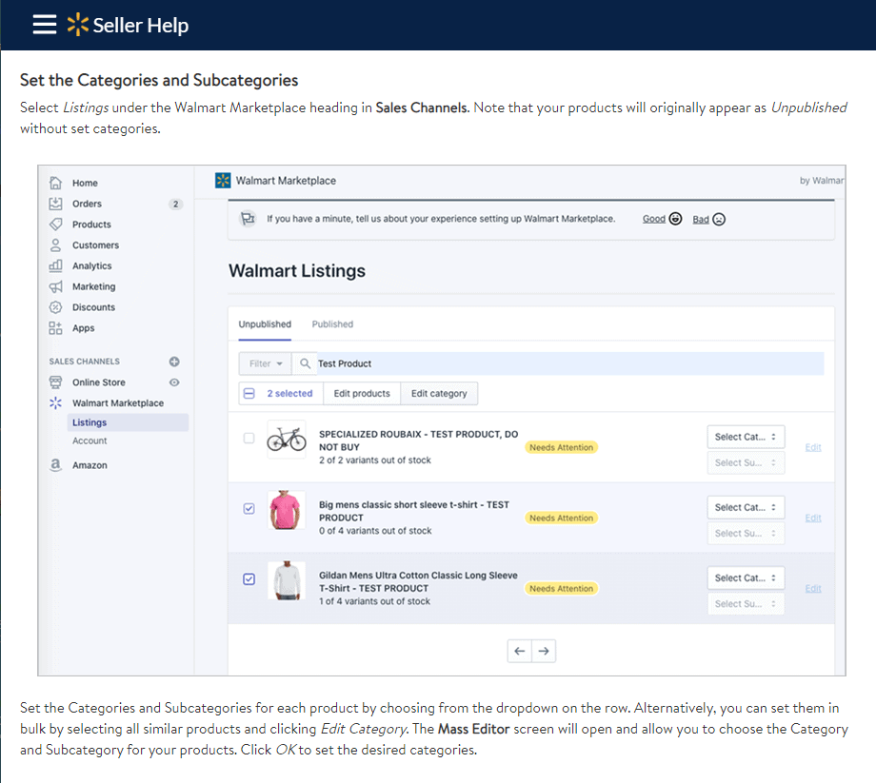876x783 pixels.
Task: Click Needs Attention badge on Specialized Roubaix
Action: pos(561,447)
